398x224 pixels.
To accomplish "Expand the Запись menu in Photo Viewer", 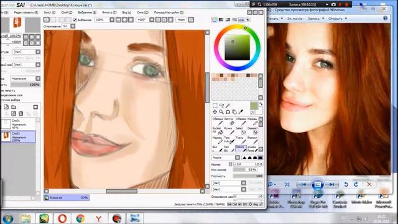I will click(x=316, y=19).
